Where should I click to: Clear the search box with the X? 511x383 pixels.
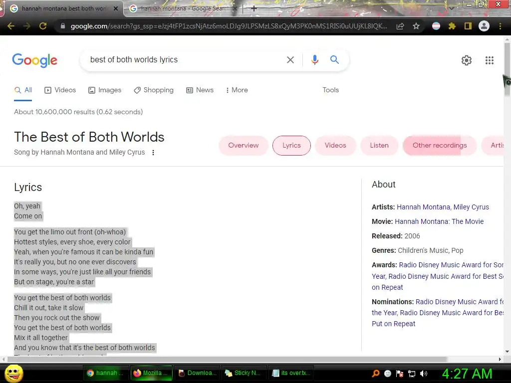tap(290, 60)
